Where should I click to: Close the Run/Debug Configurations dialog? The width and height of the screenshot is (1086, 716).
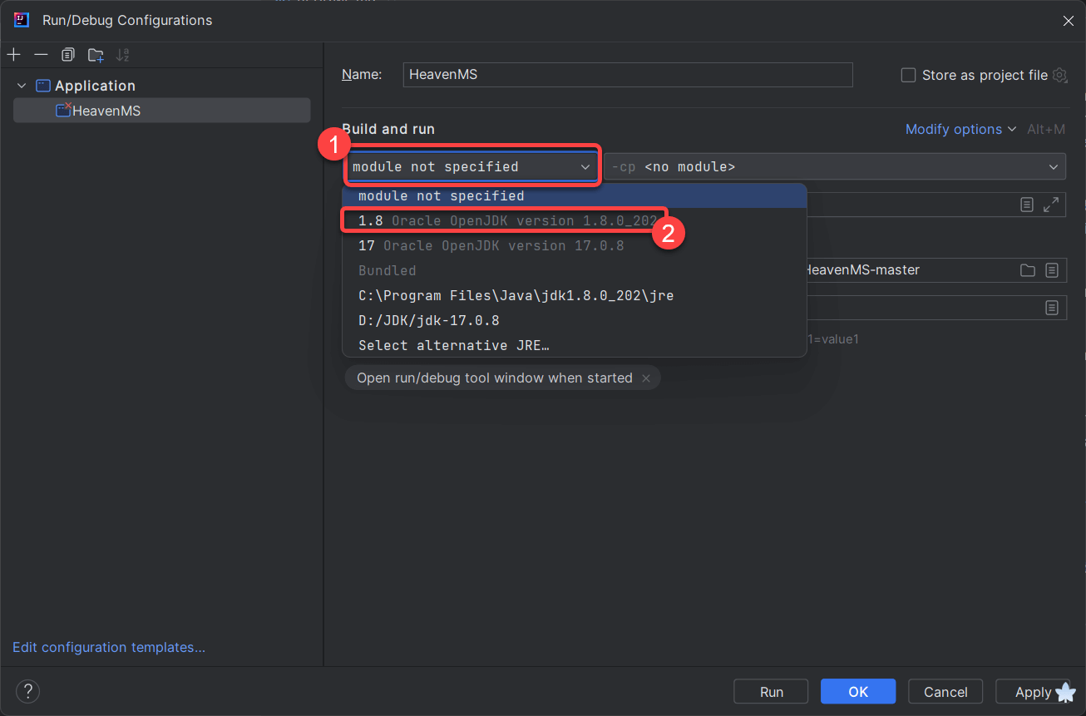coord(1068,21)
